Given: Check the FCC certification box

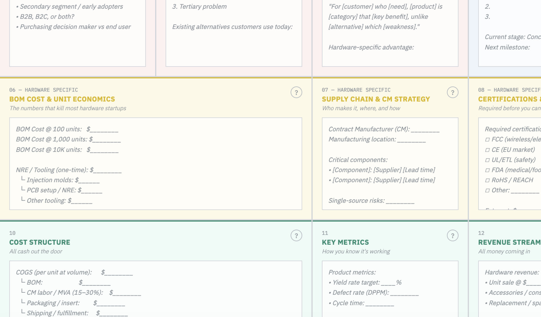Looking at the screenshot, I should coord(488,140).
